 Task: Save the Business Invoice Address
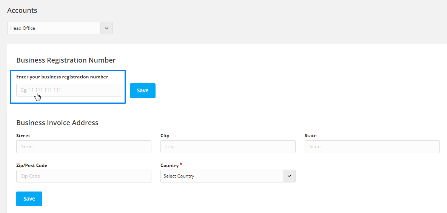click(x=29, y=199)
